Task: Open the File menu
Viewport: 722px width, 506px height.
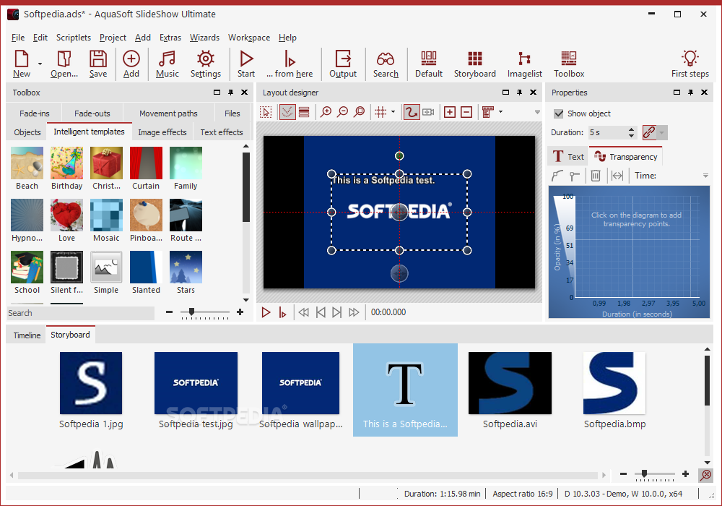Action: [18, 38]
